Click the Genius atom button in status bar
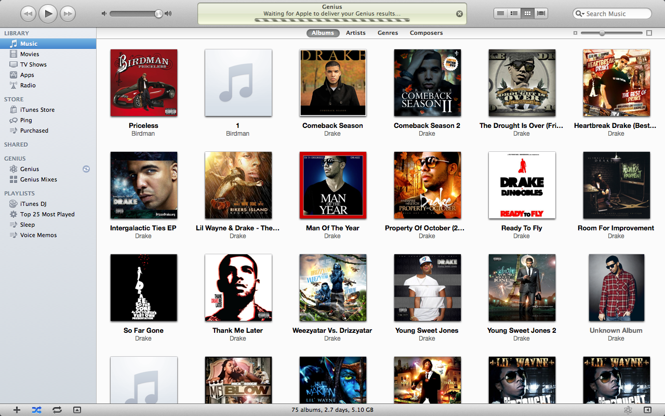Screen dimensions: 665x416 point(628,410)
